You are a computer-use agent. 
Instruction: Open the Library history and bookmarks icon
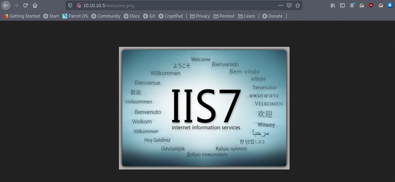pos(333,5)
